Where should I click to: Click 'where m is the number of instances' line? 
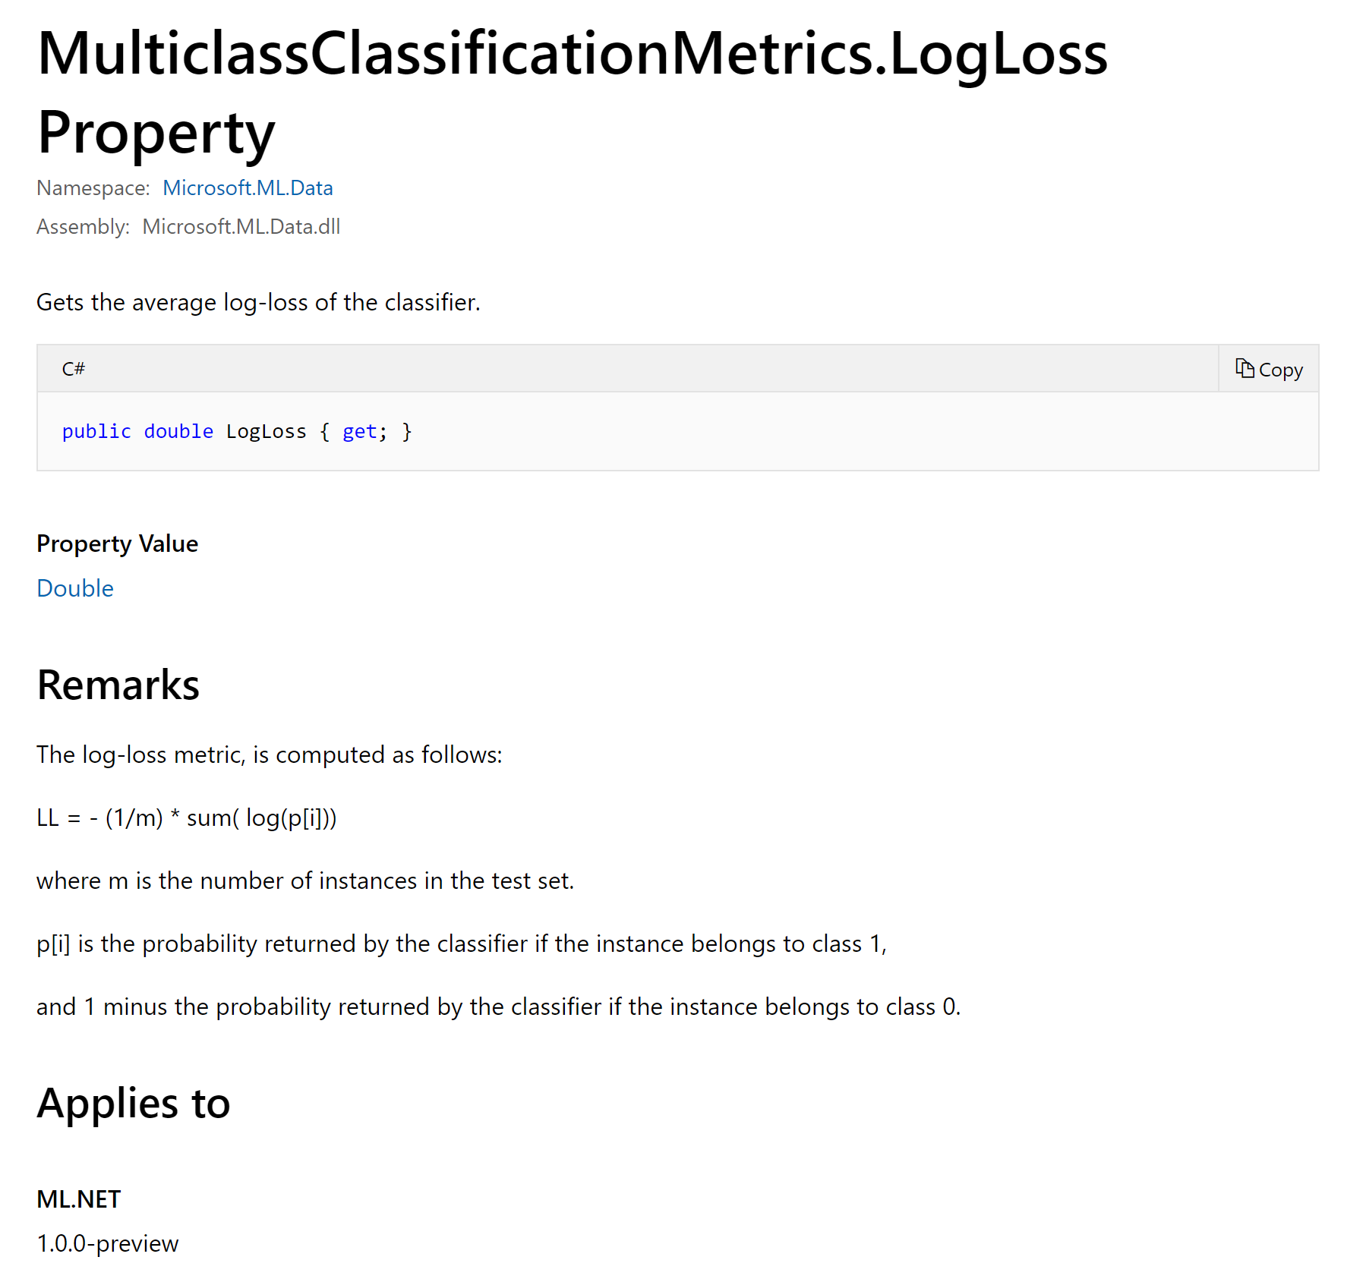(305, 880)
